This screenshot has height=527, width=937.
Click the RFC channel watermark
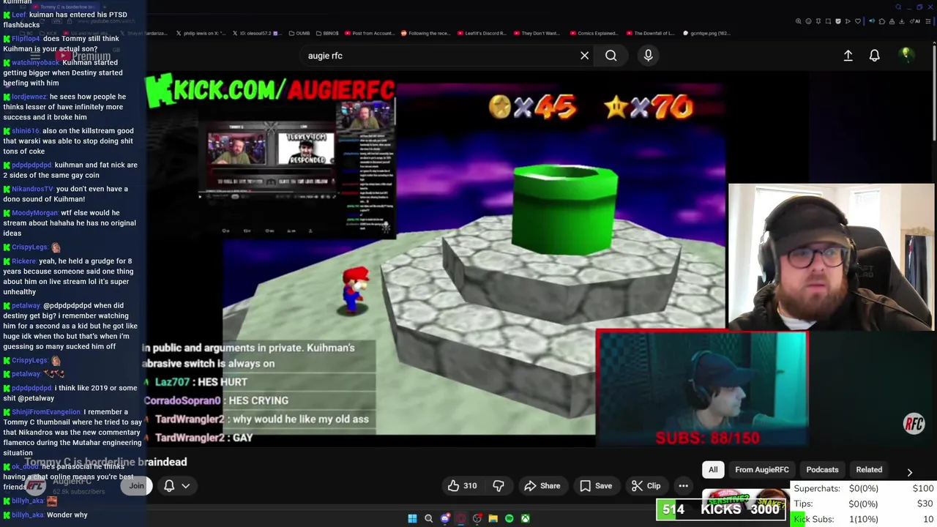pos(914,424)
